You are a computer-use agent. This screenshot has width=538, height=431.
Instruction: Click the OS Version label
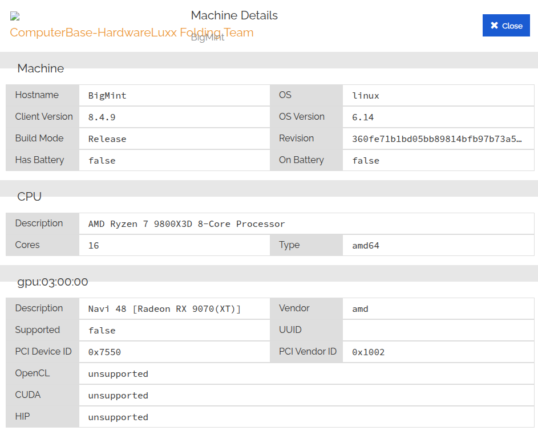point(302,116)
